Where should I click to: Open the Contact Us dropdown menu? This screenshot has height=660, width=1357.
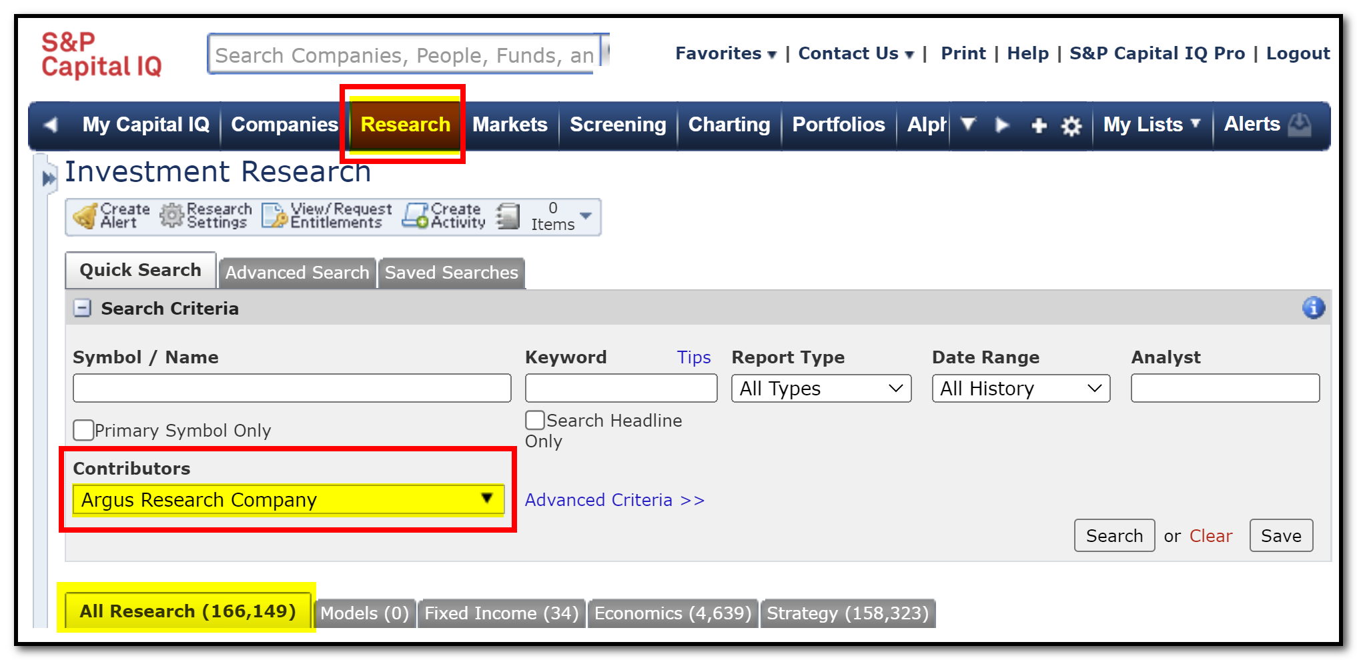(x=856, y=53)
